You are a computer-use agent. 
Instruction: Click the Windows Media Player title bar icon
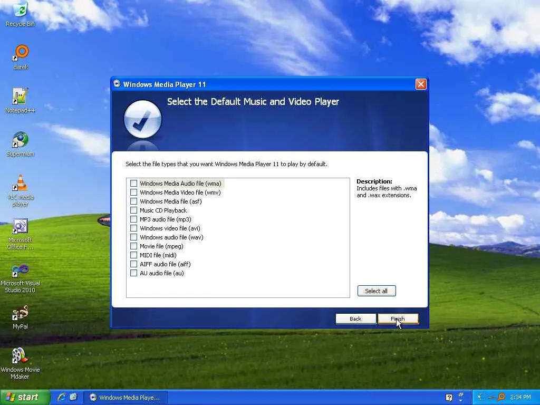pyautogui.click(x=117, y=84)
